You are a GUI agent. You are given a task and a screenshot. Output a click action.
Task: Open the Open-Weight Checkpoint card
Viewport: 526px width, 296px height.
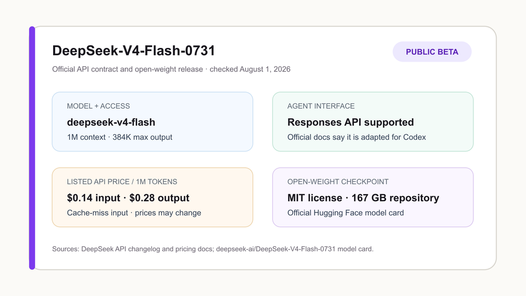coord(373,198)
